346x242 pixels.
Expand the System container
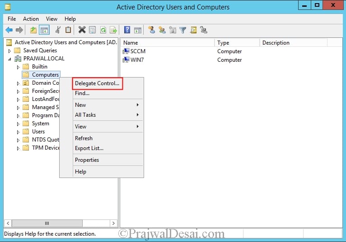click(19, 124)
